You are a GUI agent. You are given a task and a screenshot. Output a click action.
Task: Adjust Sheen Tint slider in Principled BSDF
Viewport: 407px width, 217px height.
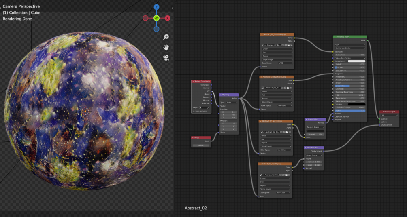(x=350, y=86)
